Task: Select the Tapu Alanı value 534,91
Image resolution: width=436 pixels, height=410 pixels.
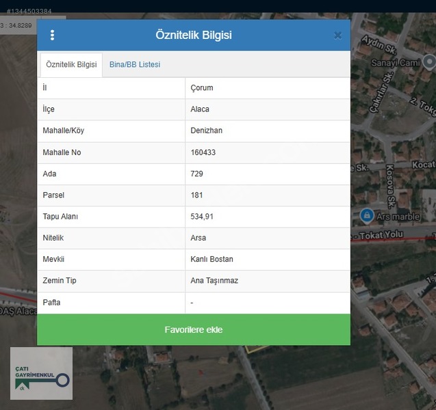Action: [x=202, y=217]
